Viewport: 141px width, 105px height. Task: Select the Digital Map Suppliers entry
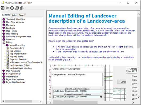coord(15,79)
